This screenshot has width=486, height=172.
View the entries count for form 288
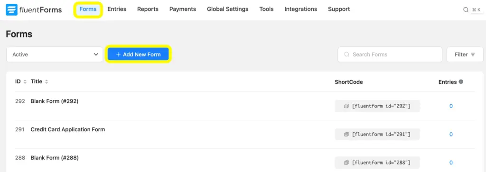click(451, 163)
